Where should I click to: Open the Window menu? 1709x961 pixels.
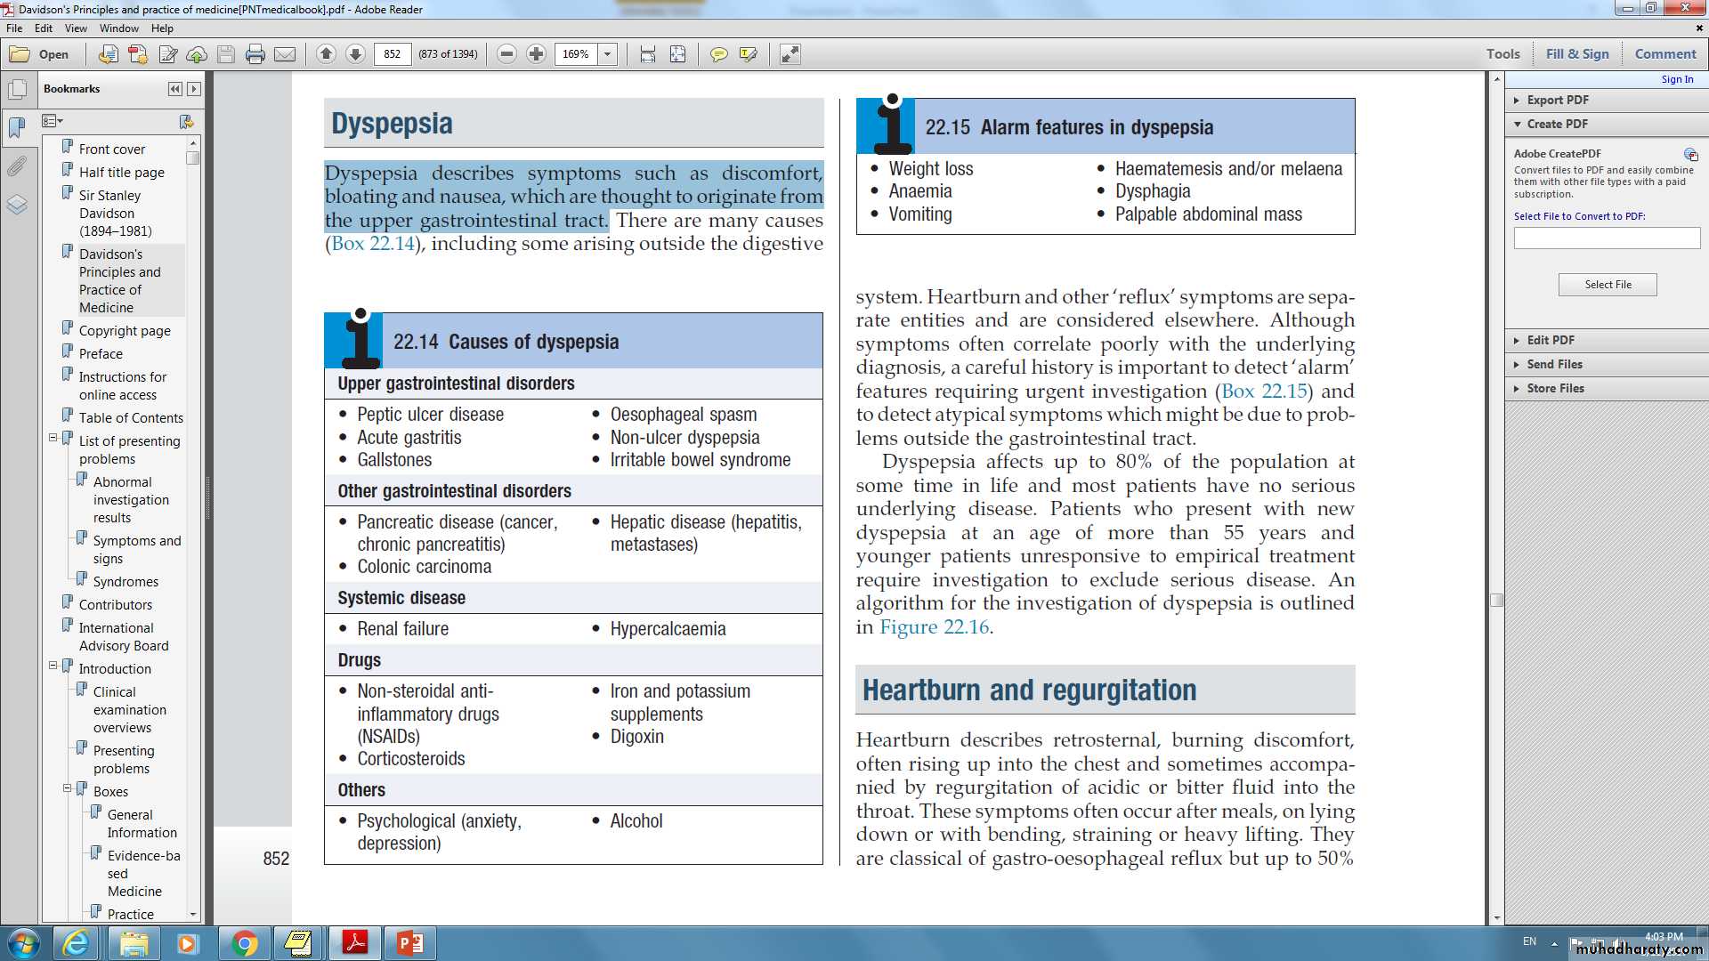tap(118, 28)
